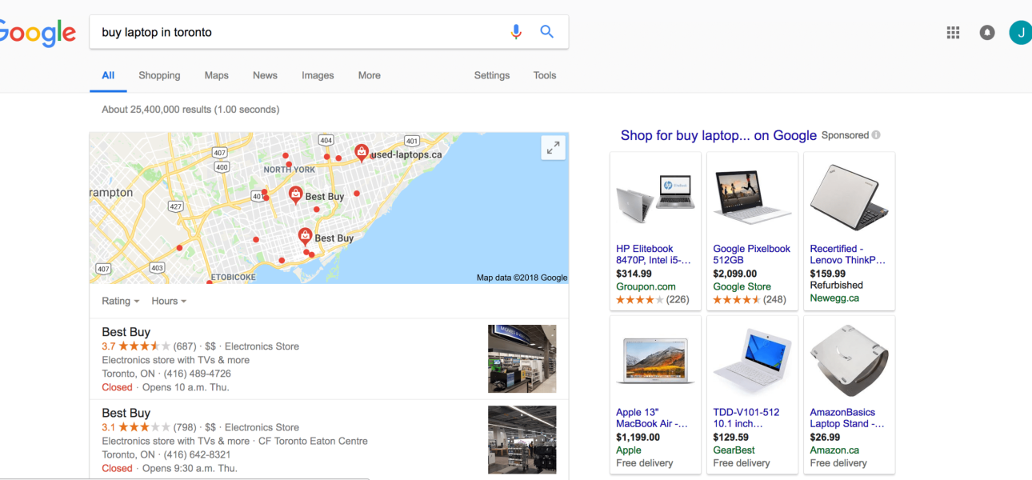Image resolution: width=1032 pixels, height=480 pixels.
Task: Open the Hours filter dropdown
Action: 169,301
